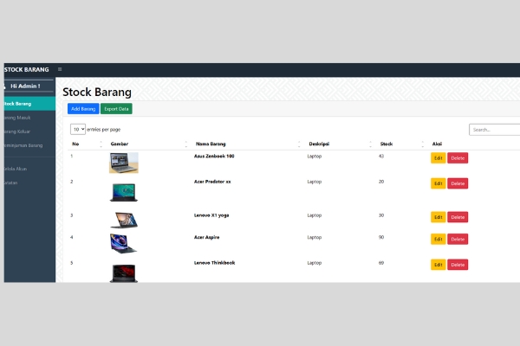Open the Asus Zenbook 100 product image
Viewport: 520px width, 346px height.
pos(124,163)
